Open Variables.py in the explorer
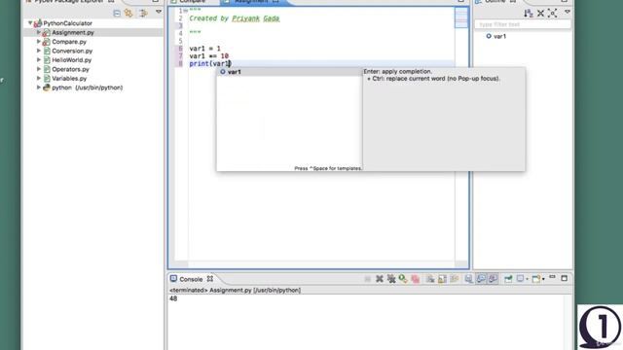This screenshot has height=350, width=623. pos(69,78)
